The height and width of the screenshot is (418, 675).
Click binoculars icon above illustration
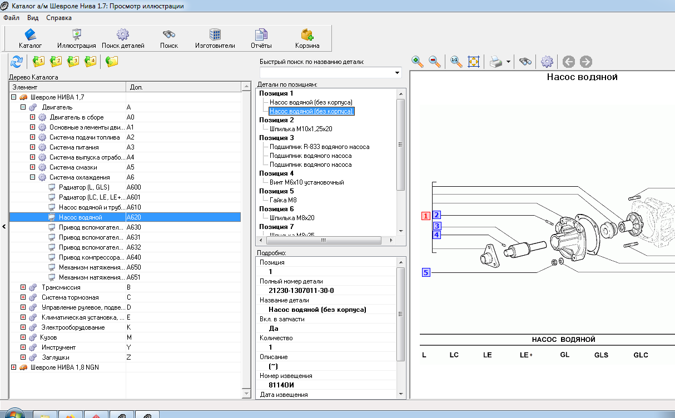(x=525, y=61)
